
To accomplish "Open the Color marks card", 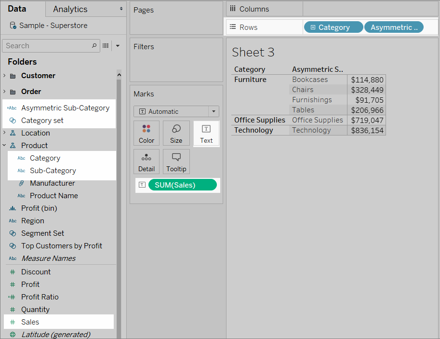I will coord(147,133).
